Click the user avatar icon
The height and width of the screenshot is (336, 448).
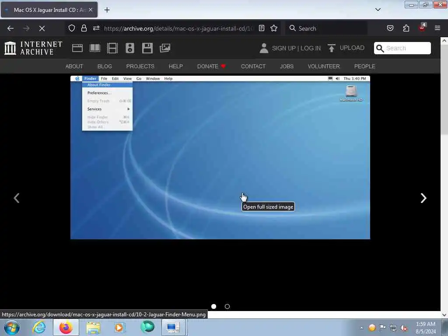tap(264, 48)
